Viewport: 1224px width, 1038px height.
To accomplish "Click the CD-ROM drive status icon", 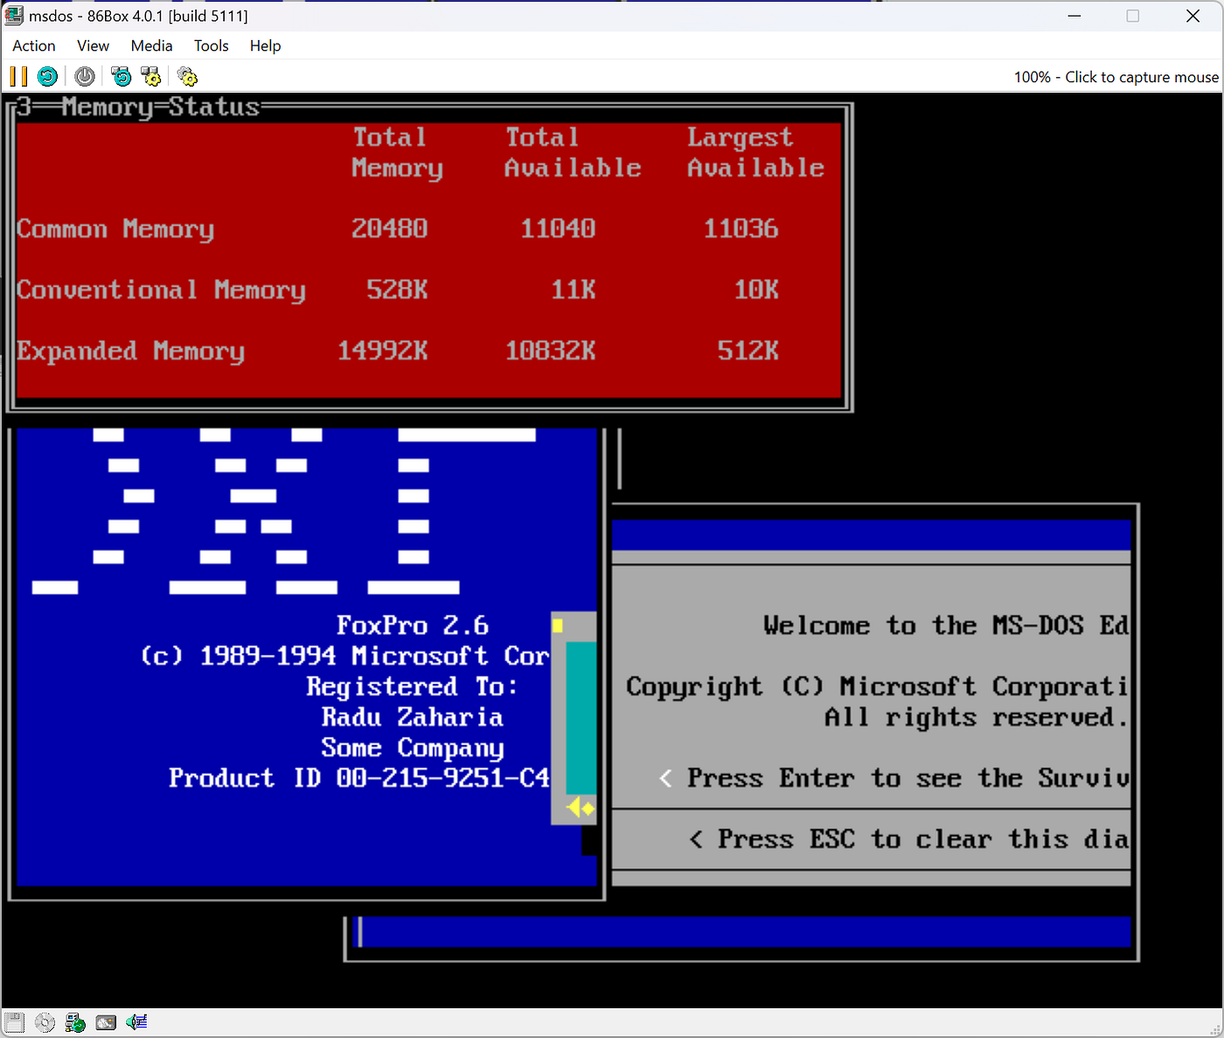I will pyautogui.click(x=45, y=1022).
